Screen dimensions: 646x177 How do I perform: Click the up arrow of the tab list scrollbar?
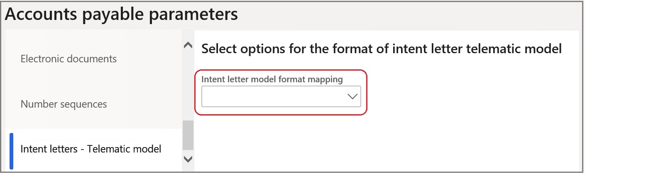(x=188, y=45)
